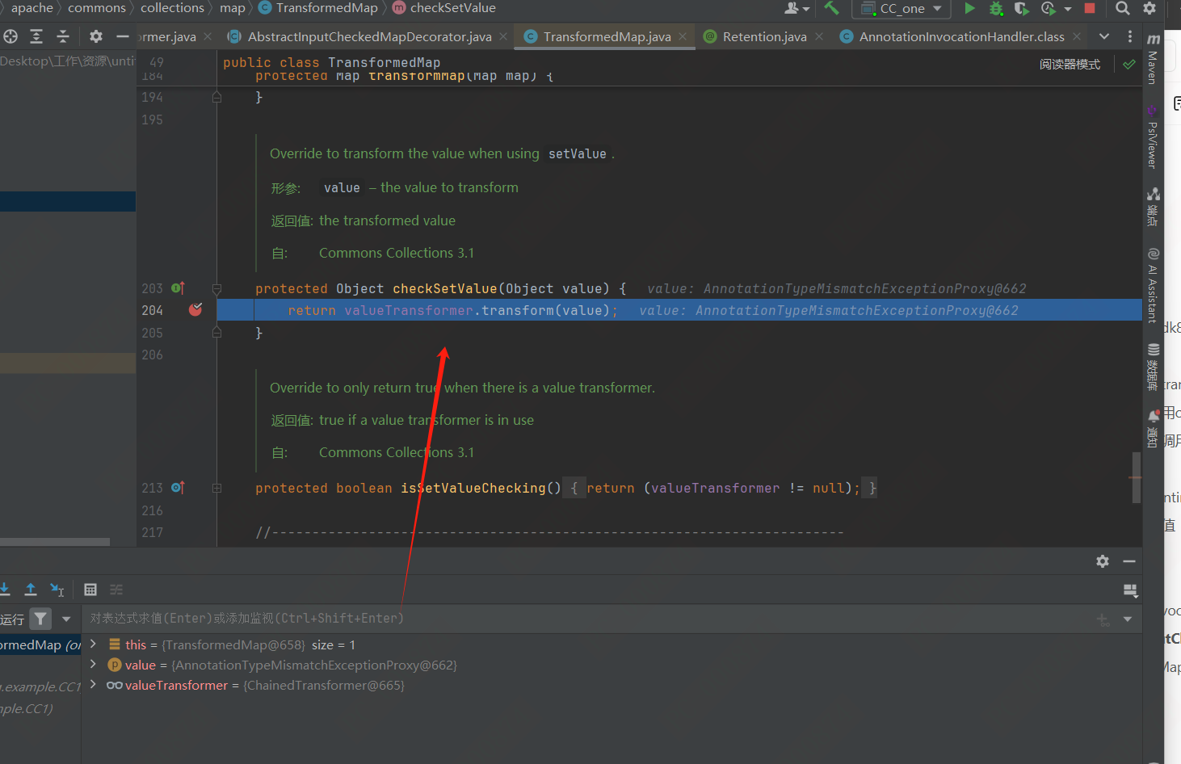Expand 'this' TransformedMap variable node
The width and height of the screenshot is (1181, 764).
94,644
